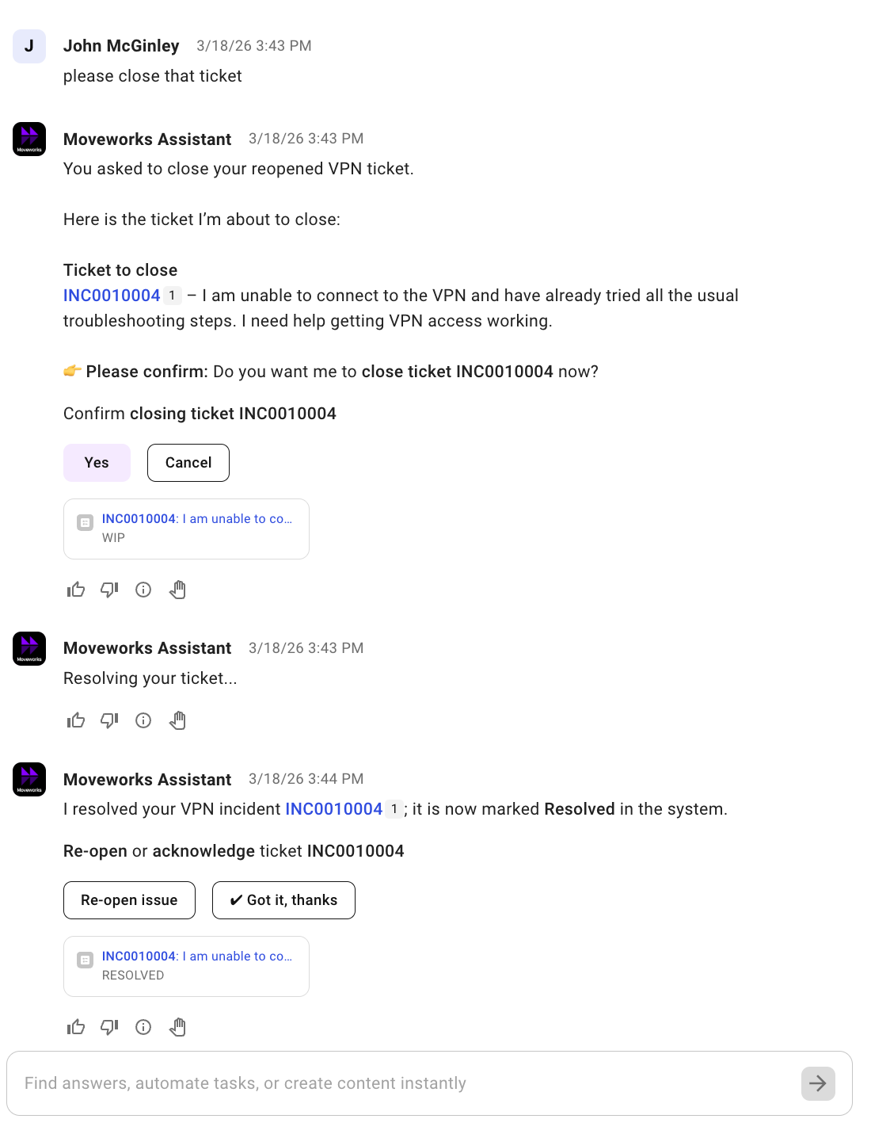
Task: Cancel closing the ticket
Action: [x=188, y=463]
